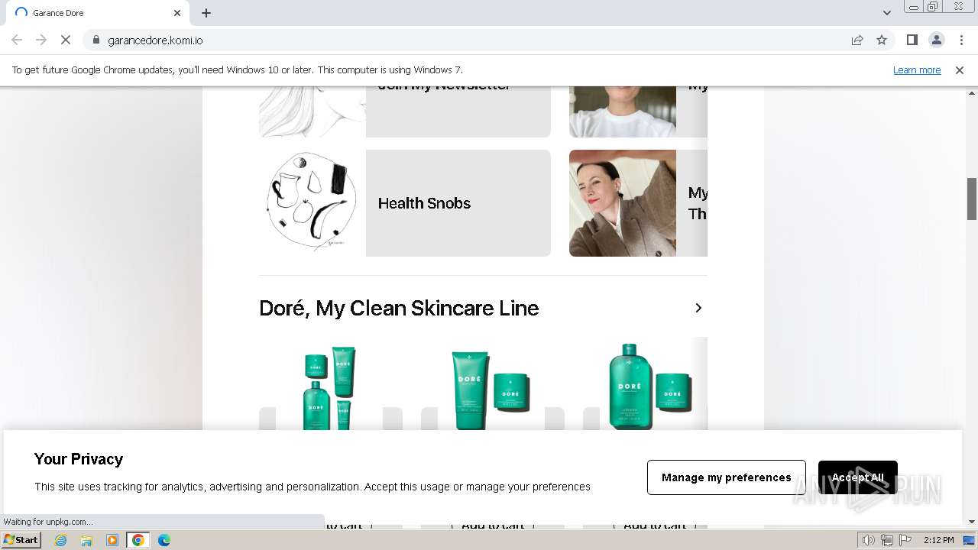The height and width of the screenshot is (550, 978).
Task: View the Doré four-product set
Action: 330,388
